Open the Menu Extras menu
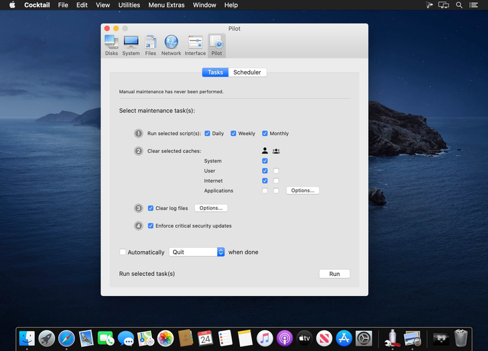This screenshot has width=488, height=351. 166,5
